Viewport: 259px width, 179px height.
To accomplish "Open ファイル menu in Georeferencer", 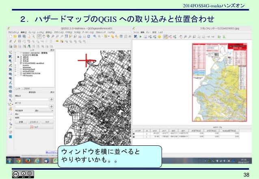I will (136, 32).
